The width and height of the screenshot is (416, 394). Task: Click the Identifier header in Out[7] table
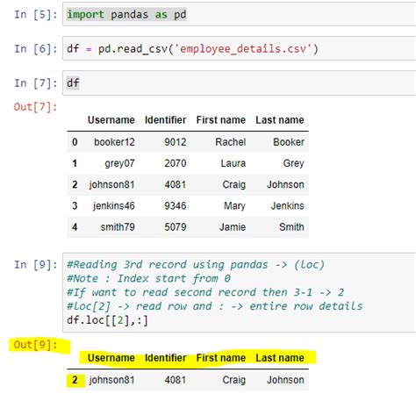coord(166,120)
